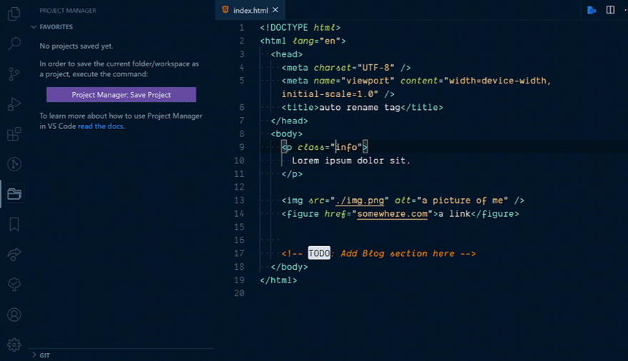Click the PROJECT MANAGER panel title
Image resolution: width=628 pixels, height=361 pixels.
click(x=68, y=11)
